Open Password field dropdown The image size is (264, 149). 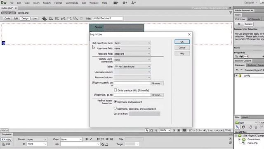(132, 54)
